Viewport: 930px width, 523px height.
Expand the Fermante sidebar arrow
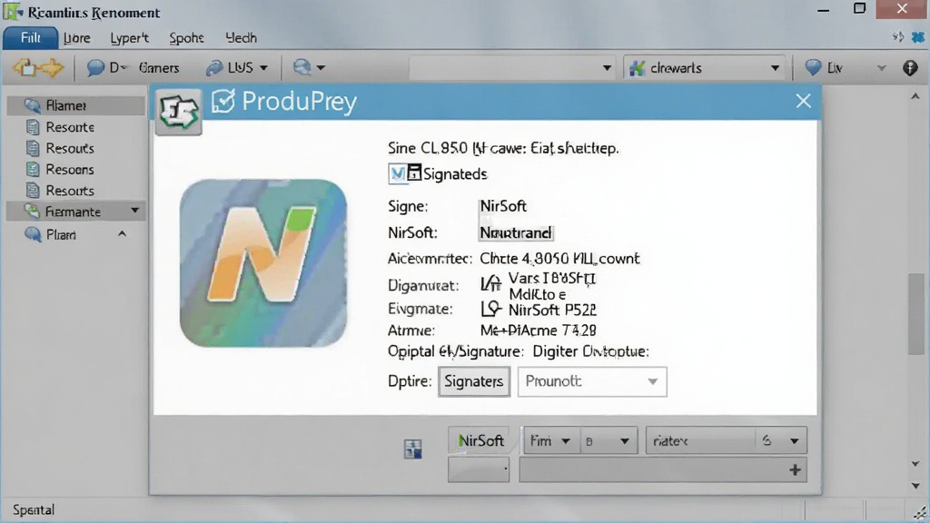[x=134, y=211]
